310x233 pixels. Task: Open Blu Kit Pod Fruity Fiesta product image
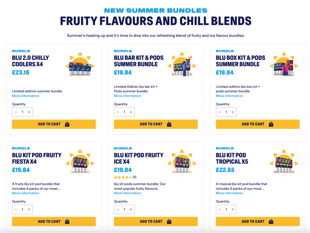point(80,163)
